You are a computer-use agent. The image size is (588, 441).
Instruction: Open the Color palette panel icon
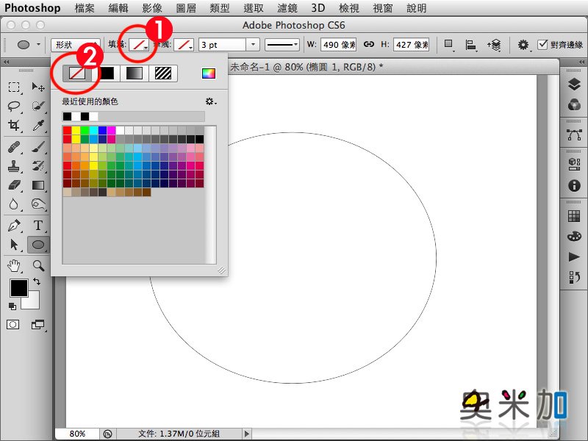[x=574, y=236]
